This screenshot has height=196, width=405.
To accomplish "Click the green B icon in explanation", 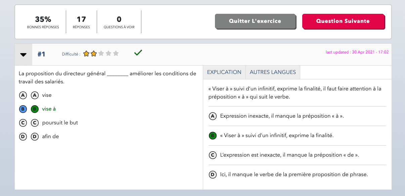I will pos(213,135).
